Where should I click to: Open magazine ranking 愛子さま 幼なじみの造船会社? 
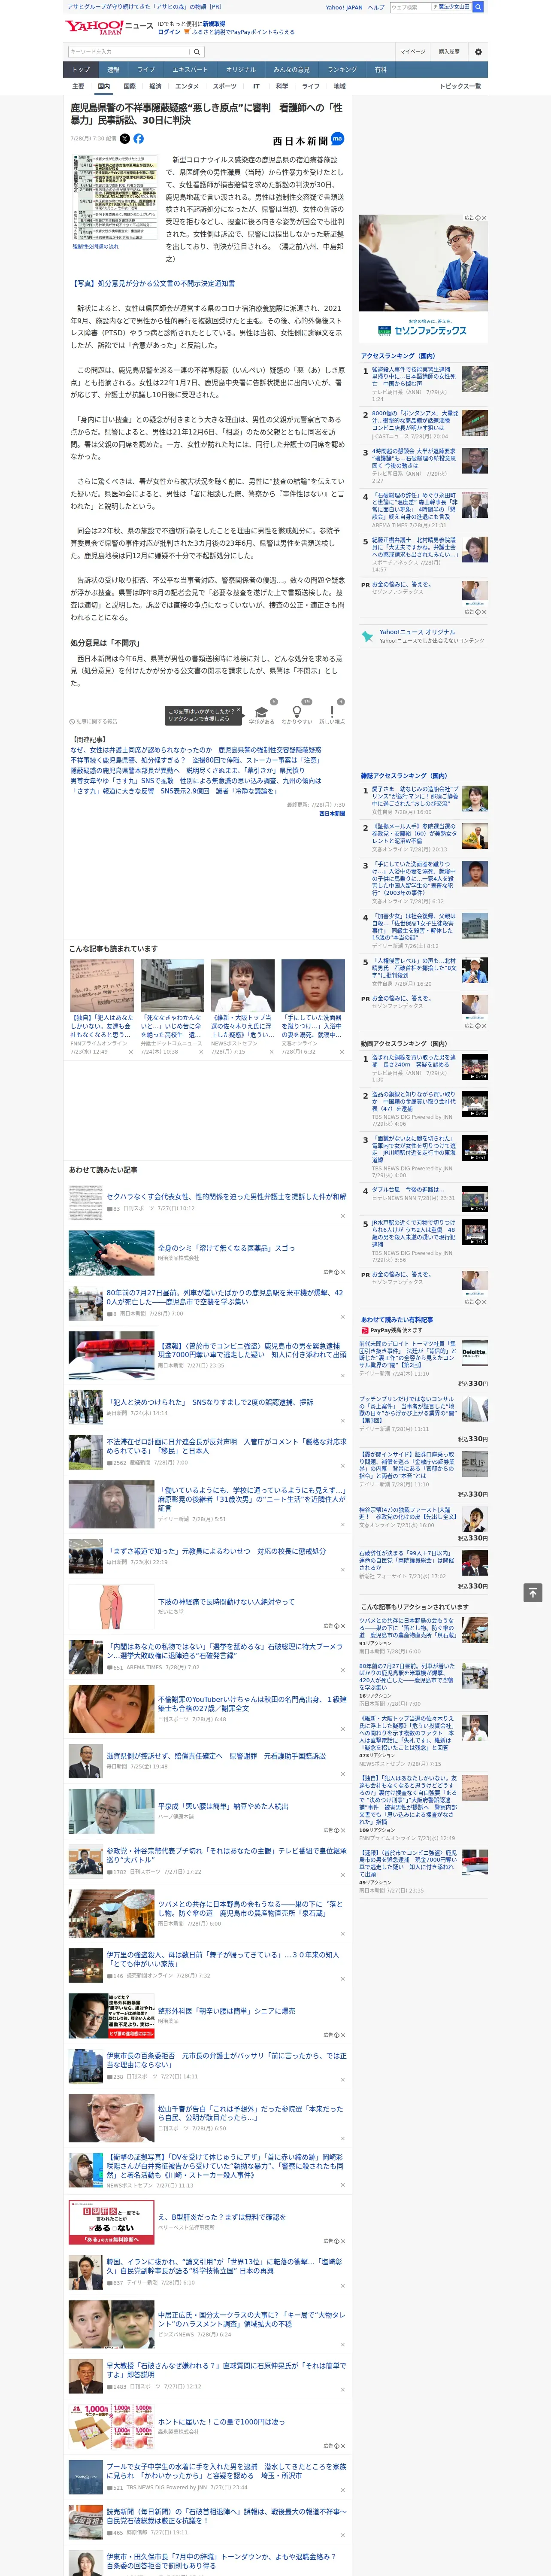[x=415, y=796]
